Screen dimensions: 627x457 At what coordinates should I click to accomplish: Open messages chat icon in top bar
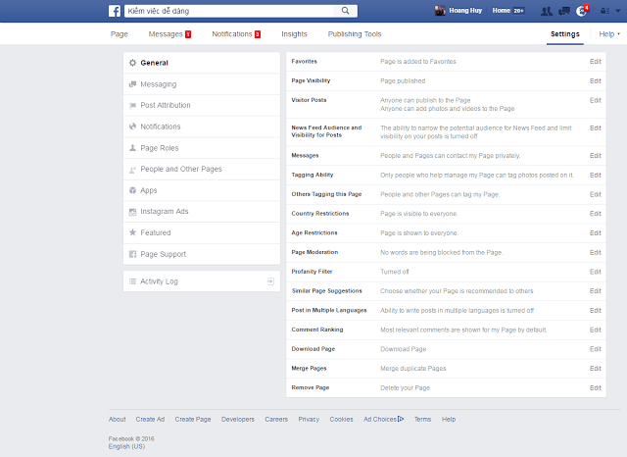[x=564, y=11]
